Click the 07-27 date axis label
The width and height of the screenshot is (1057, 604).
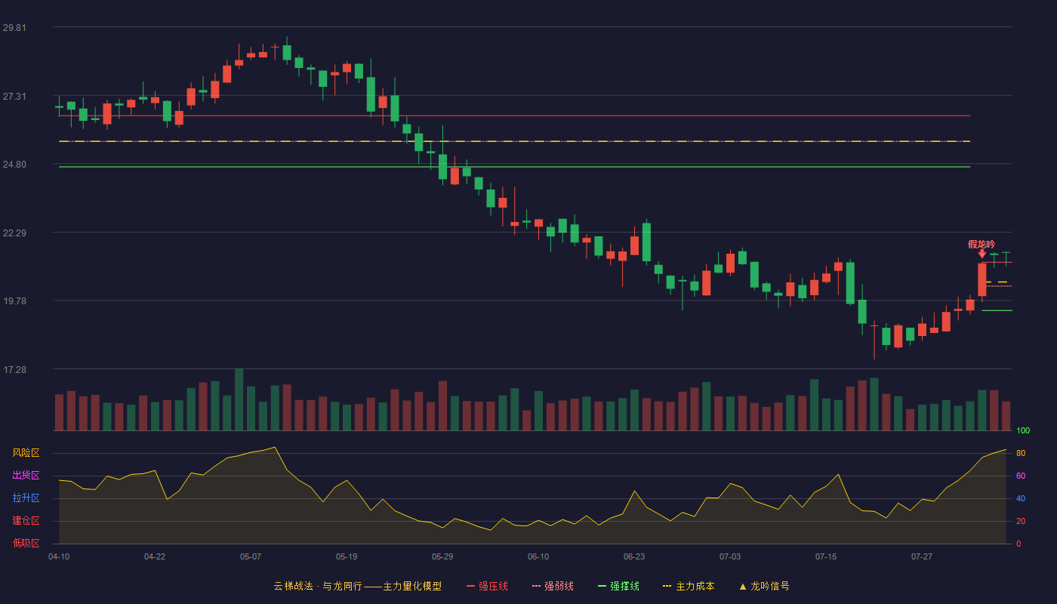pyautogui.click(x=922, y=556)
